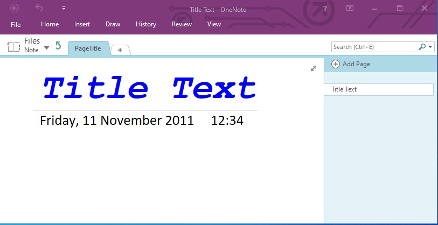Click the green sync/undo arrow icon
438x225 pixels.
(58, 46)
